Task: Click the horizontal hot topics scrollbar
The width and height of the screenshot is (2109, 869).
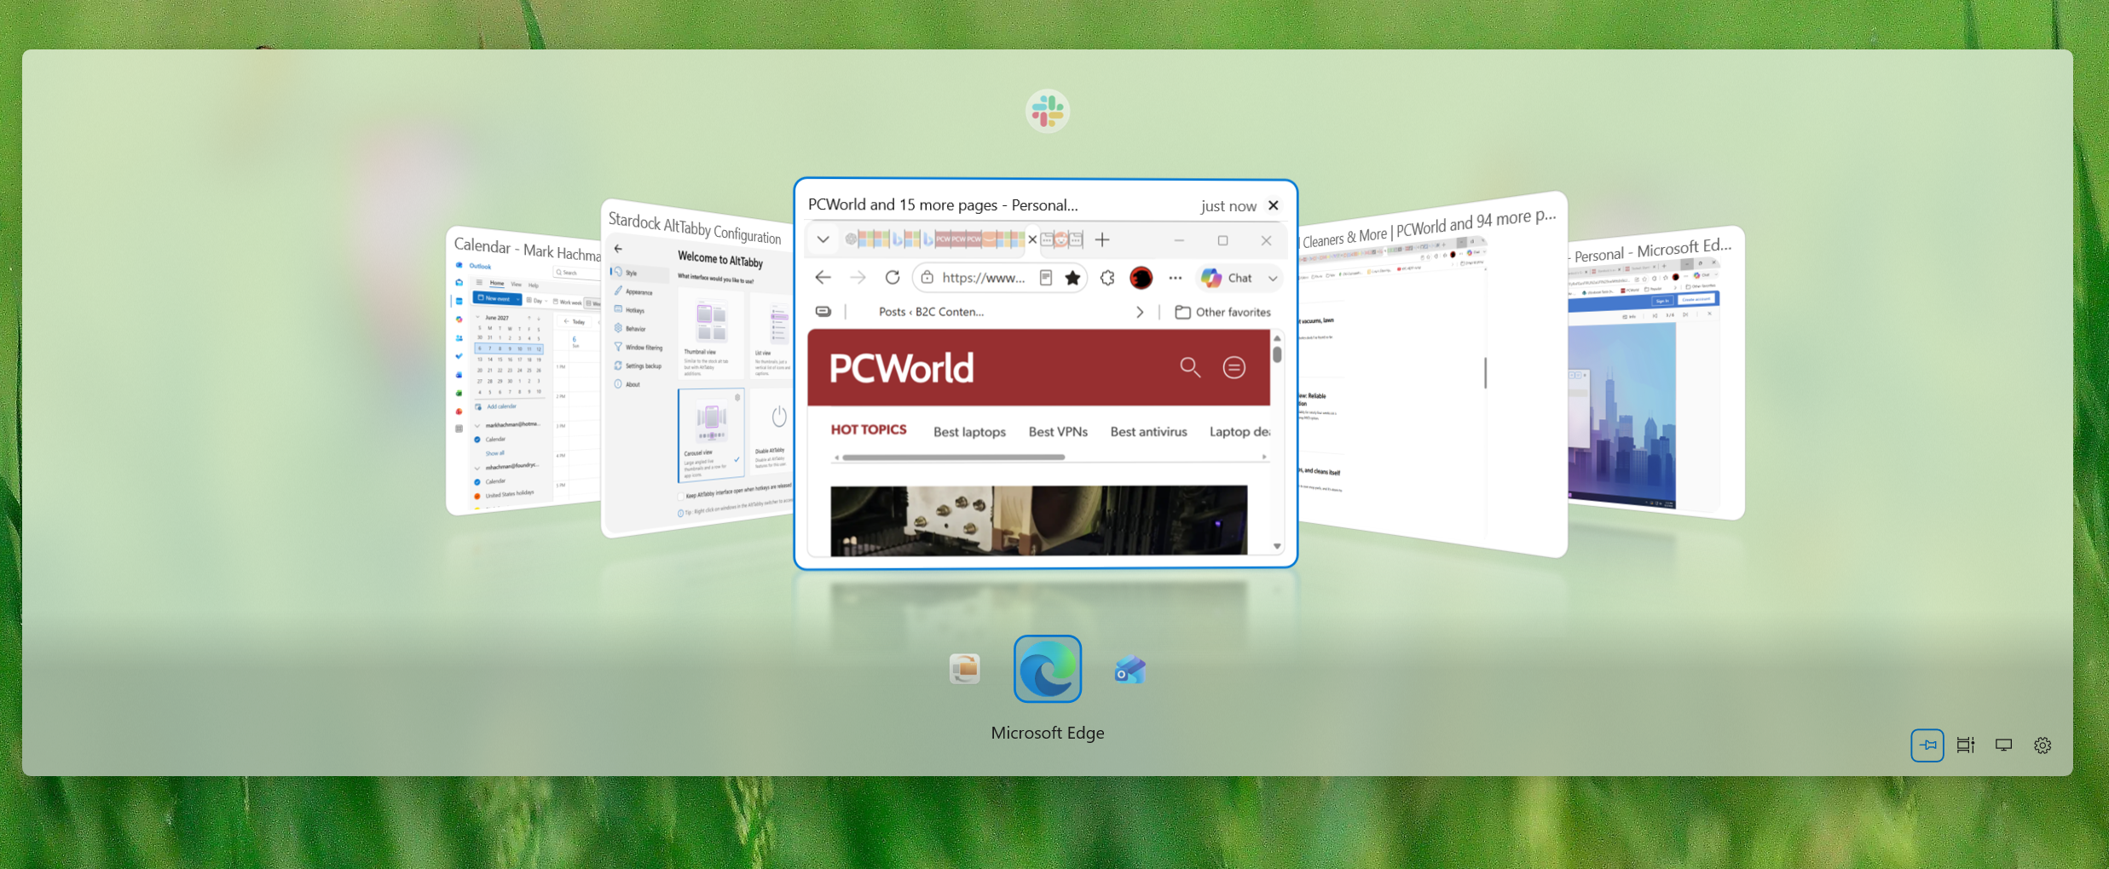Action: [953, 458]
